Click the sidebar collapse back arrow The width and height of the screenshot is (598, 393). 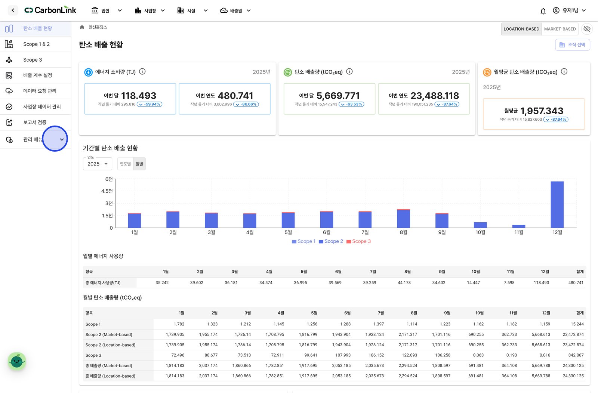[13, 10]
